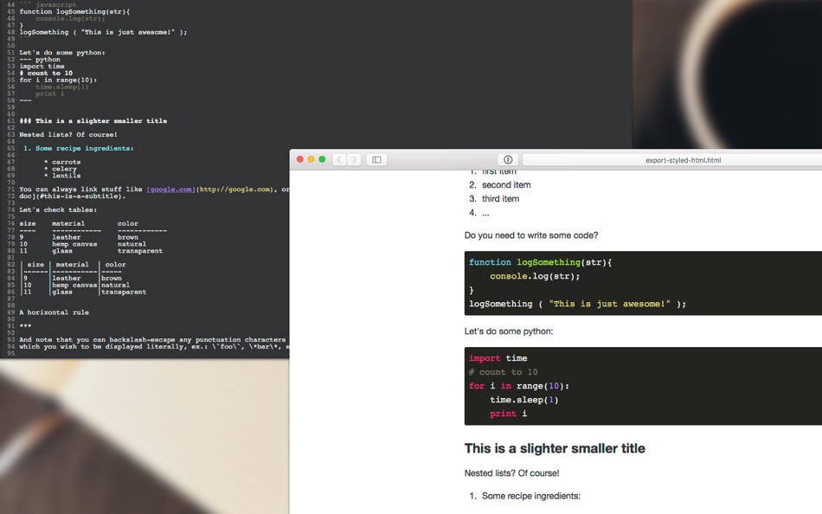Click 'This is a slighter smaller title' heading in browser
822x514 pixels.
coord(555,448)
